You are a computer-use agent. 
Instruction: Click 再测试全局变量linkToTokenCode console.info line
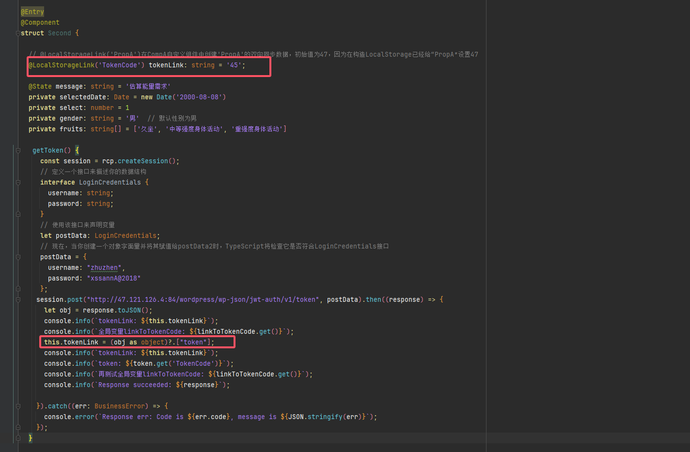tap(178, 374)
